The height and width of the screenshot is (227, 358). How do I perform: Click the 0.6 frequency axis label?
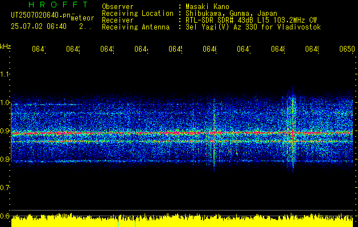(x=5, y=216)
